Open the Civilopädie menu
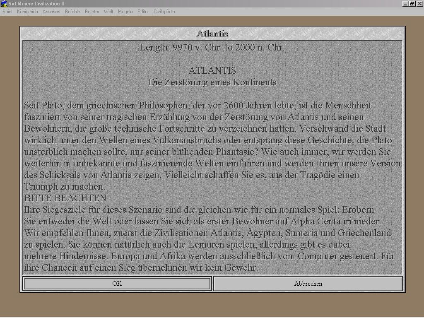 pos(164,12)
